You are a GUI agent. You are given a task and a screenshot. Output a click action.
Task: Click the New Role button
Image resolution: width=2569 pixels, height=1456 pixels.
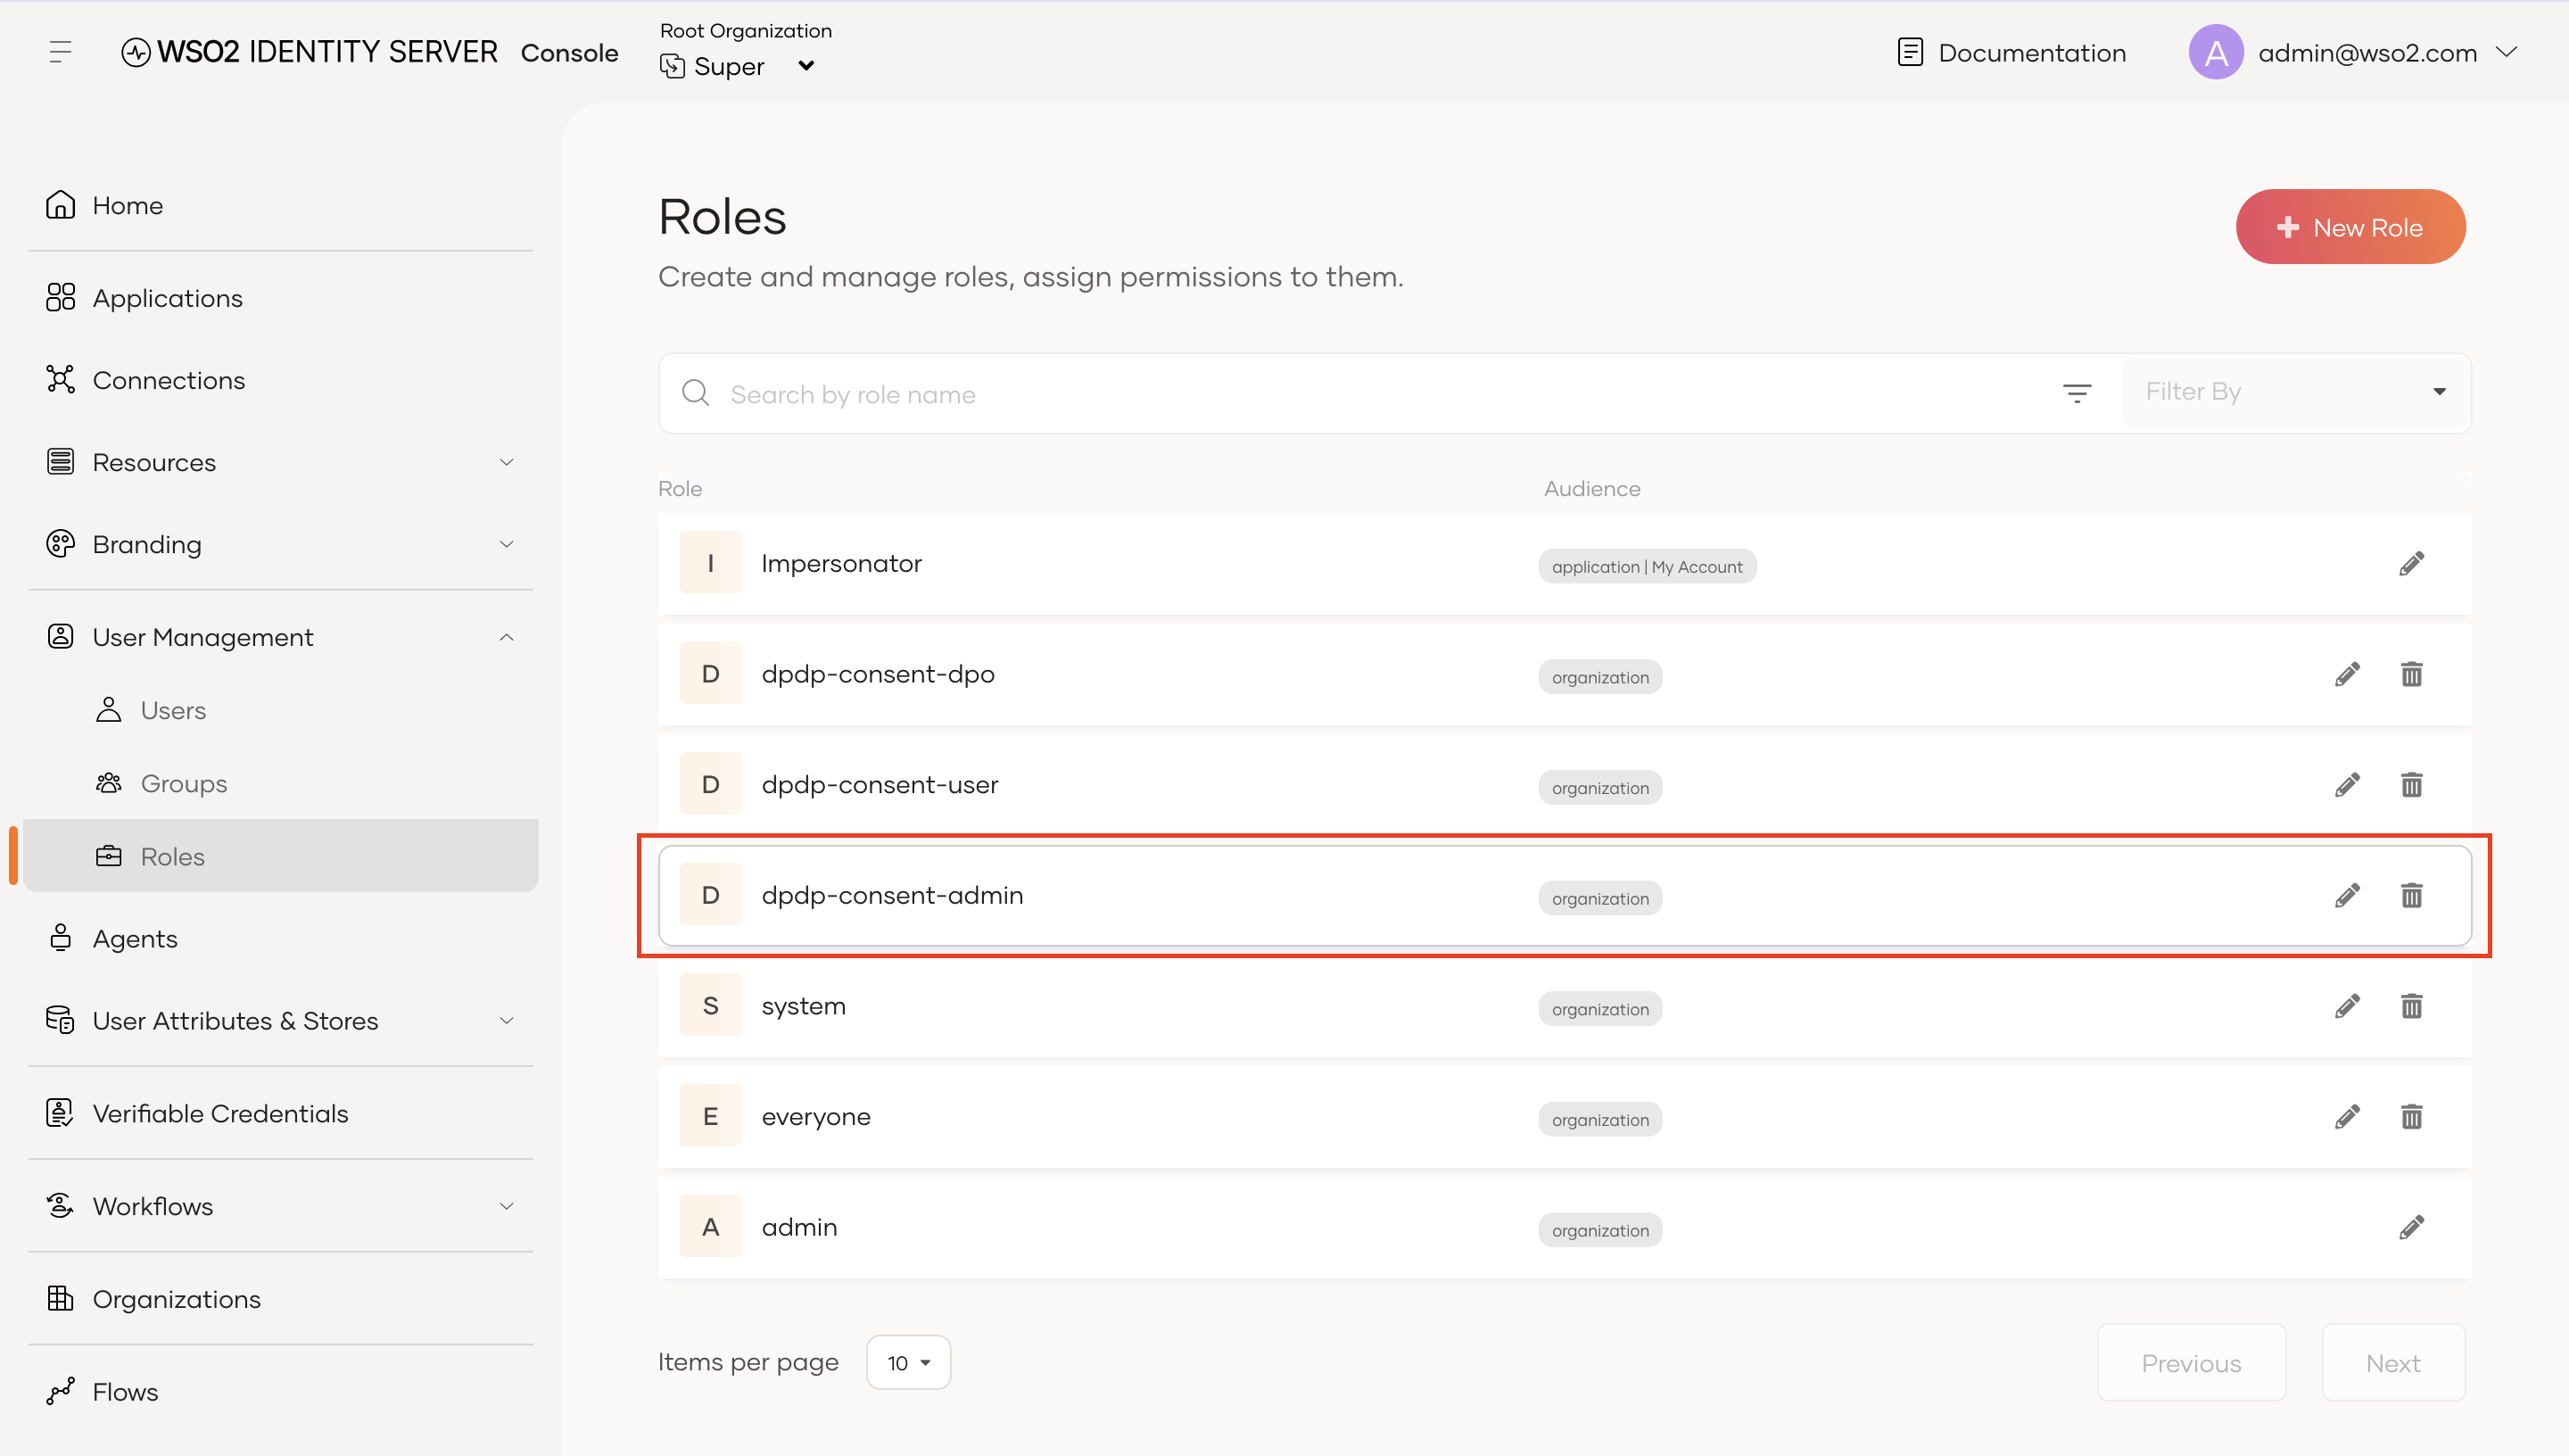click(2350, 227)
